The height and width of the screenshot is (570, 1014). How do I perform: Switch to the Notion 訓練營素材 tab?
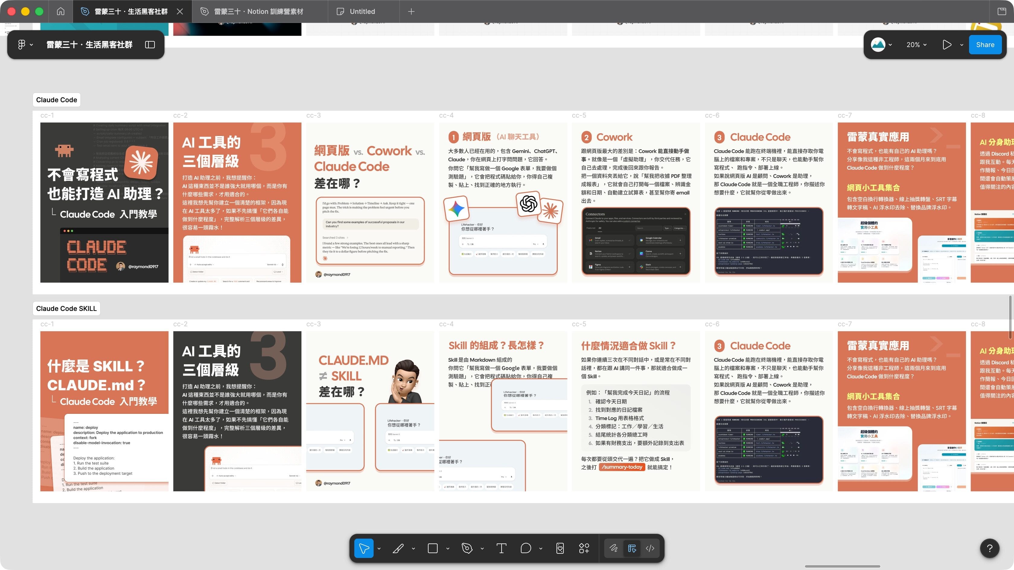pyautogui.click(x=258, y=11)
